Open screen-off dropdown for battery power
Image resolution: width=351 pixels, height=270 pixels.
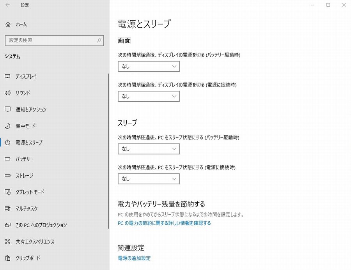pyautogui.click(x=149, y=67)
